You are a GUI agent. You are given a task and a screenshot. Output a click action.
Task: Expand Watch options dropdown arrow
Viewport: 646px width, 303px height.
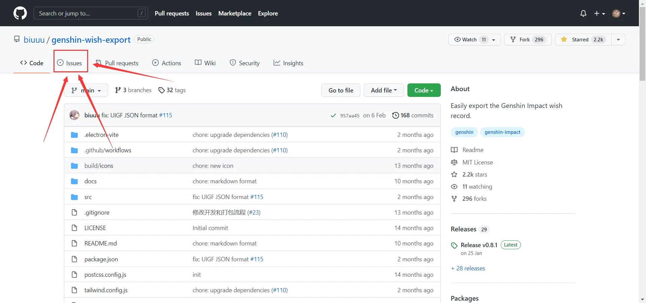(494, 40)
